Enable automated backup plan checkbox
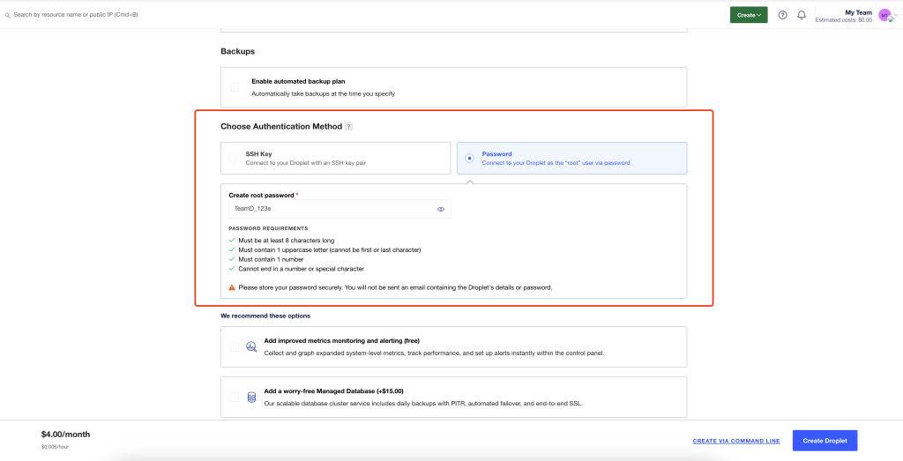The image size is (903, 461). 235,87
